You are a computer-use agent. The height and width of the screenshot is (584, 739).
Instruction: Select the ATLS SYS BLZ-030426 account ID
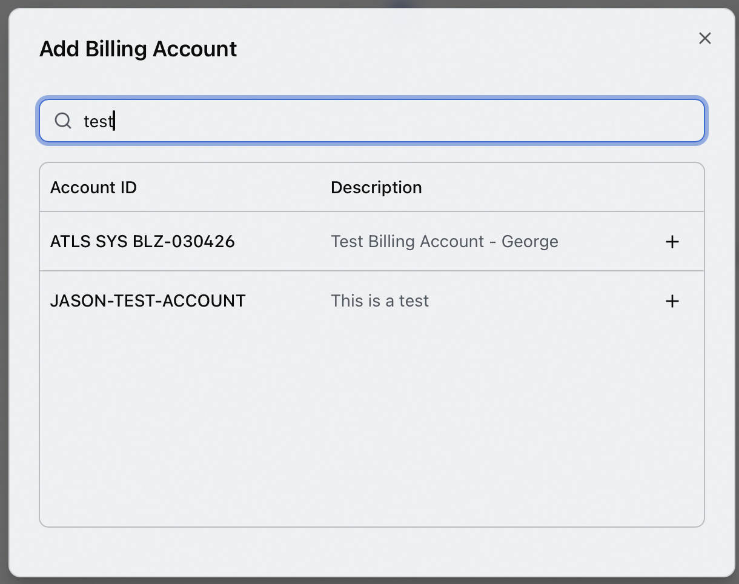click(x=142, y=242)
